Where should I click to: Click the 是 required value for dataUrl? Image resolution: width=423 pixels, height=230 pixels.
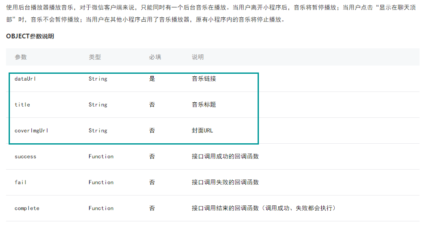152,79
